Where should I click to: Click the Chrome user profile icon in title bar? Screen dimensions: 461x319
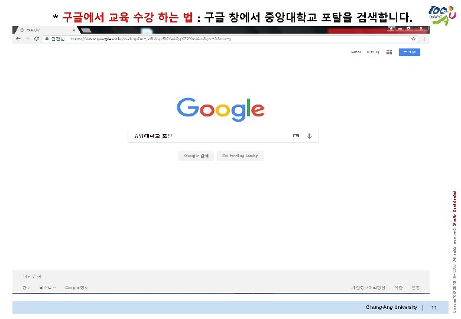point(391,28)
